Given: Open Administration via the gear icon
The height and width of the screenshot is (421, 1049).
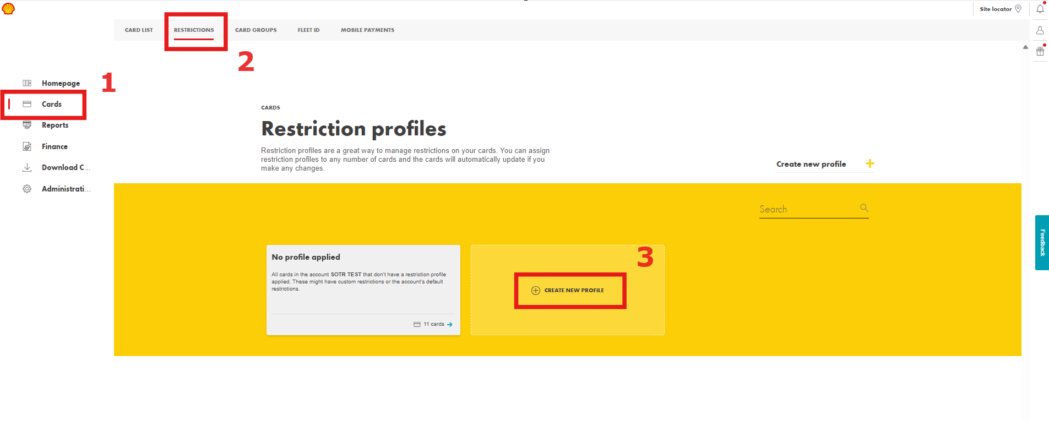Looking at the screenshot, I should (28, 189).
